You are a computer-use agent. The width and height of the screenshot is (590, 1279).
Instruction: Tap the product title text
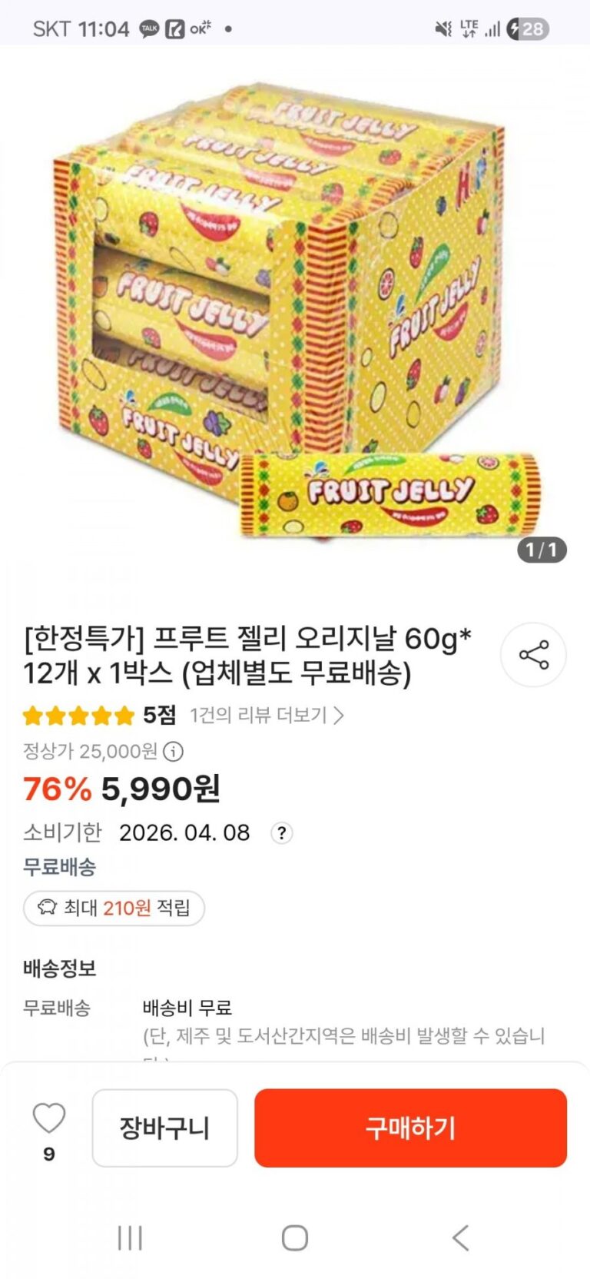tap(247, 655)
